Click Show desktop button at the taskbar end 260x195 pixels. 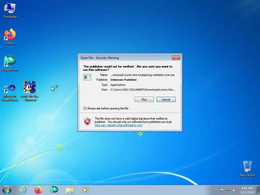pos(258,190)
